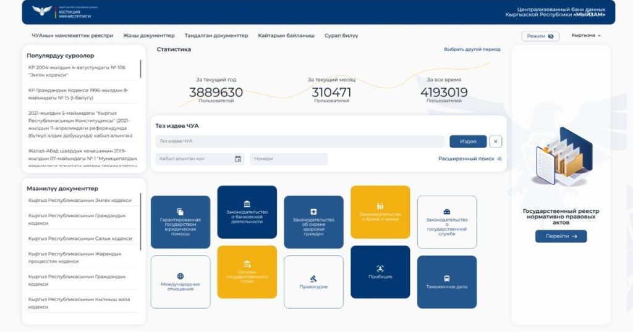The width and height of the screenshot is (633, 332).
Task: Click current year statistic 3889630
Action: (216, 93)
